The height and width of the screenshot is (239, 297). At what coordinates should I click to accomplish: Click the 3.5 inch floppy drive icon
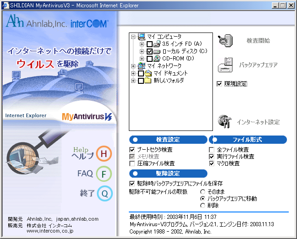[157, 44]
